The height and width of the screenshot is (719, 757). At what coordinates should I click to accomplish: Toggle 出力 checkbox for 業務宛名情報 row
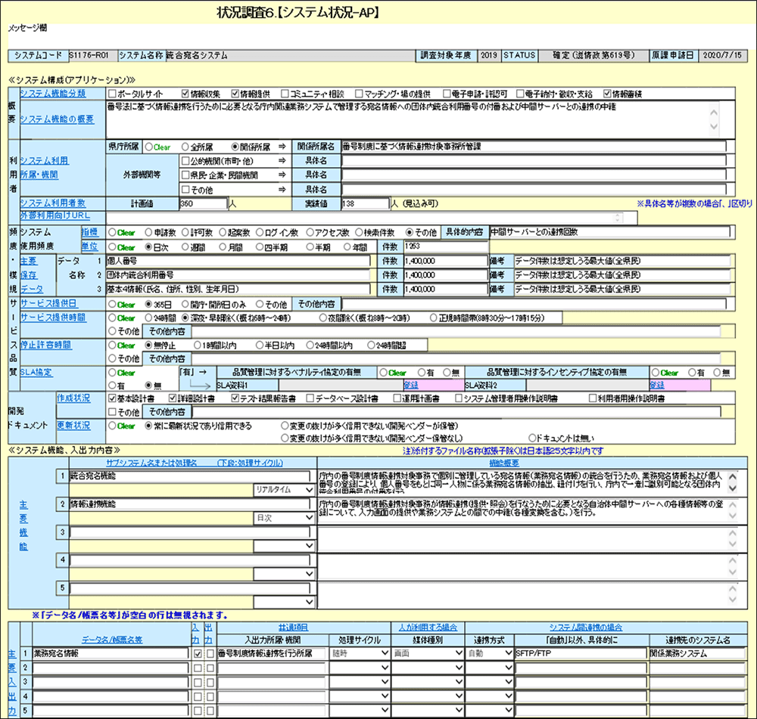pyautogui.click(x=210, y=655)
